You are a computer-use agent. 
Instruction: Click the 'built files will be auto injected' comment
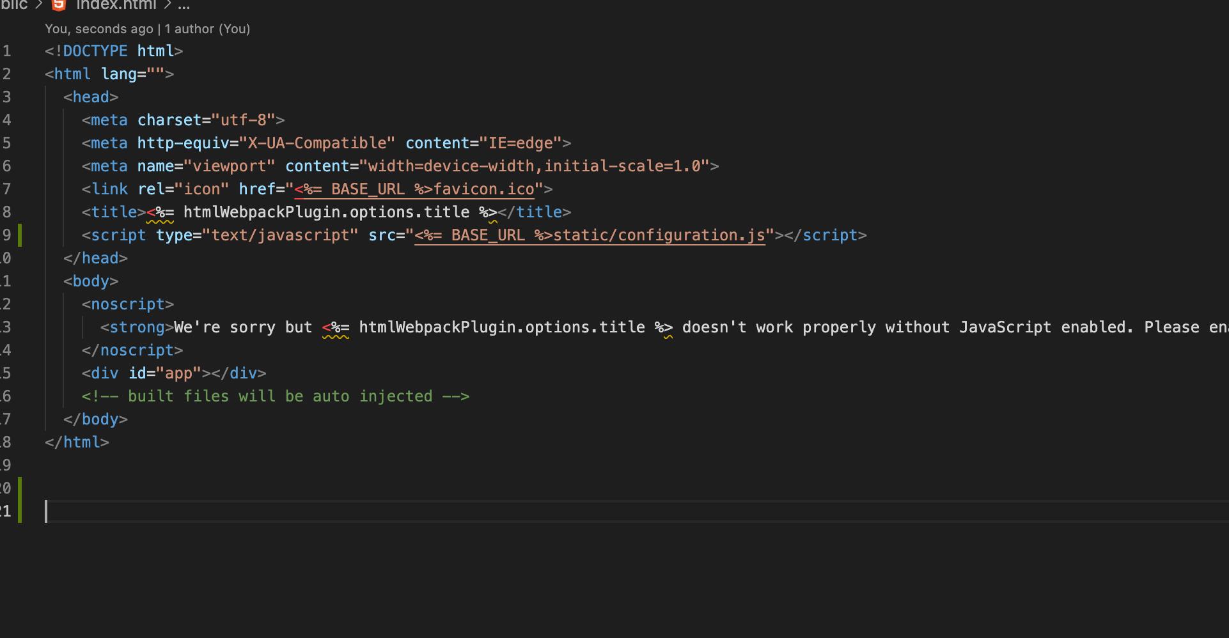click(x=276, y=396)
